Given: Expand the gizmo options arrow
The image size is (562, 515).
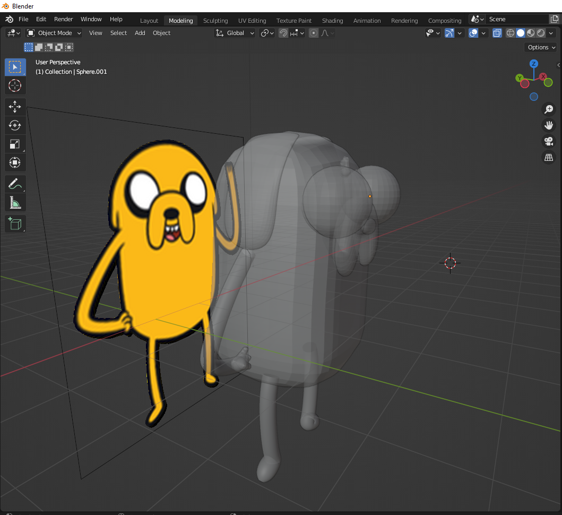Looking at the screenshot, I should click(x=460, y=33).
